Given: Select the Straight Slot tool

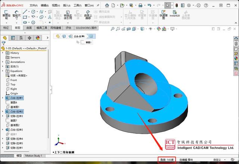Looking at the screenshot, I should click(25, 22).
